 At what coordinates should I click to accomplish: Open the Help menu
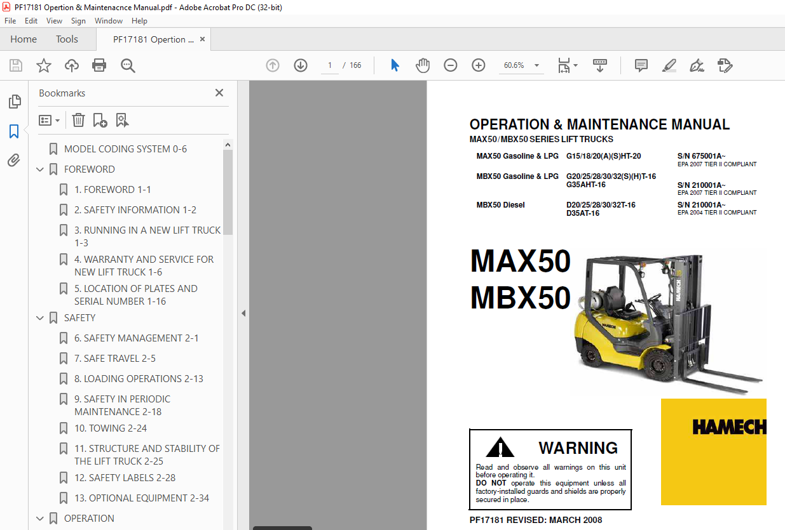pyautogui.click(x=139, y=21)
